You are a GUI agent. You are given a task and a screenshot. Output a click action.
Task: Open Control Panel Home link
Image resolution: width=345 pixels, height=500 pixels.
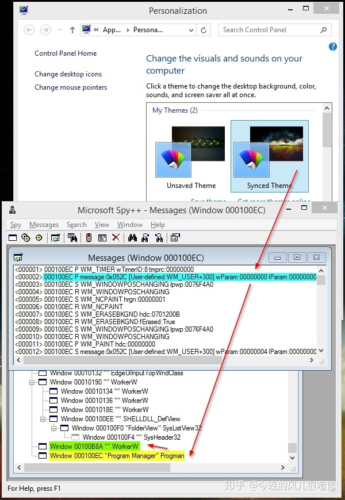[66, 53]
